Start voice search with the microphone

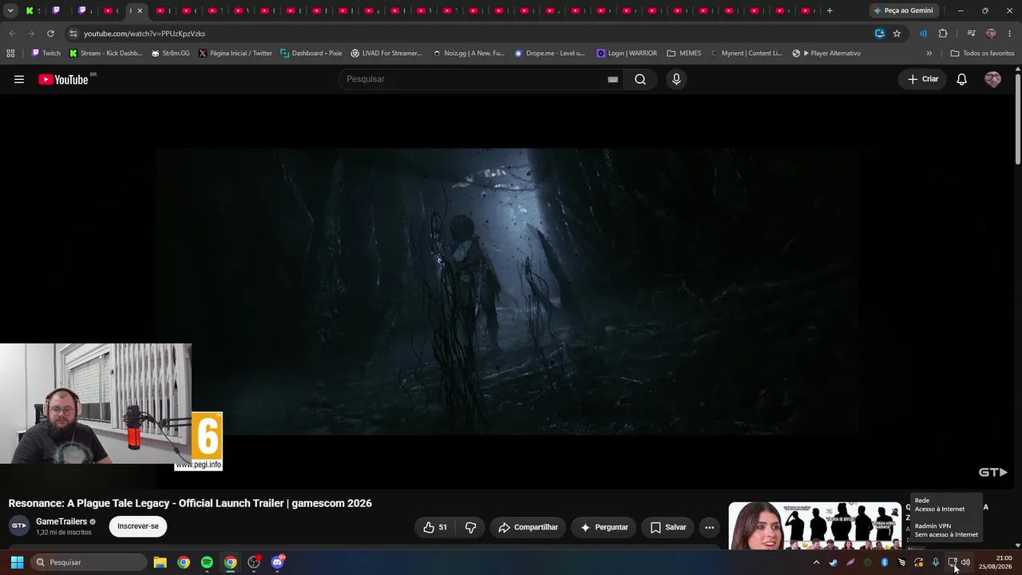coord(676,79)
